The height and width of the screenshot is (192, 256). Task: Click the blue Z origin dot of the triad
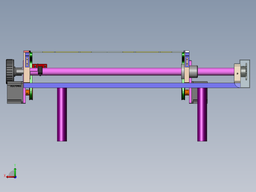click(x=15, y=177)
